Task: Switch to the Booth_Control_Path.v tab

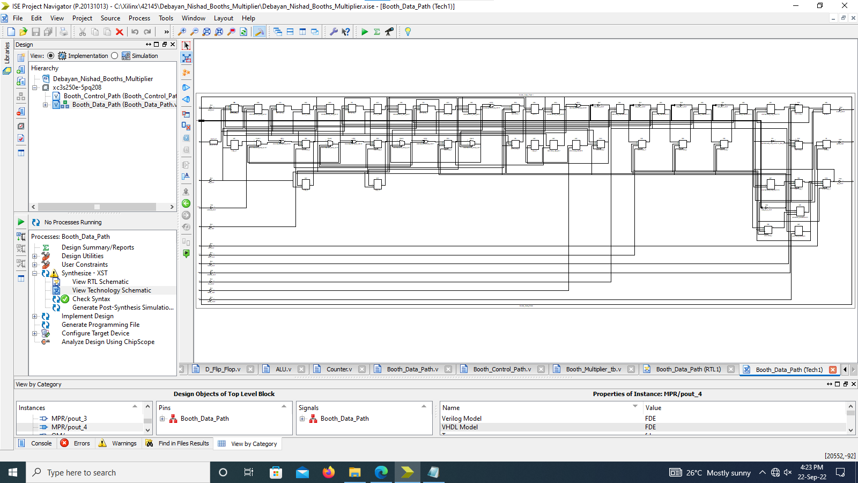Action: [x=501, y=369]
